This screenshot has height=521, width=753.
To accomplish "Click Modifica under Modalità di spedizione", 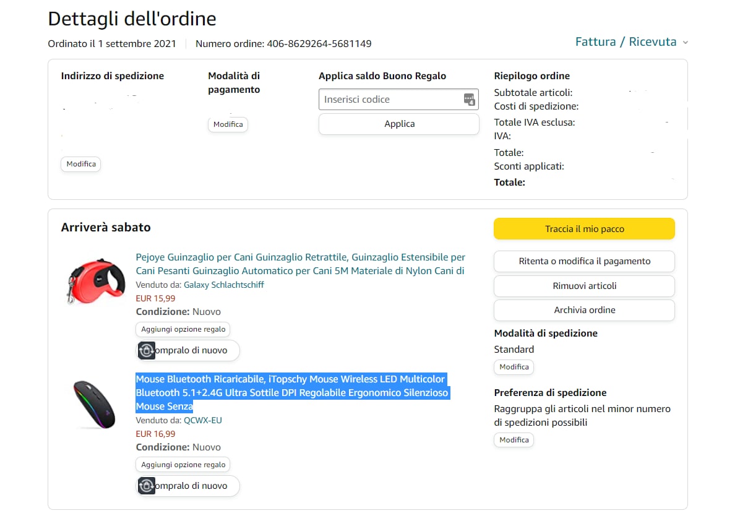I will 514,367.
